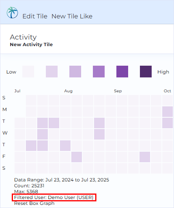Screen dimensions: 174x208
Task: Select the third legend color swatch
Action: click(x=75, y=72)
